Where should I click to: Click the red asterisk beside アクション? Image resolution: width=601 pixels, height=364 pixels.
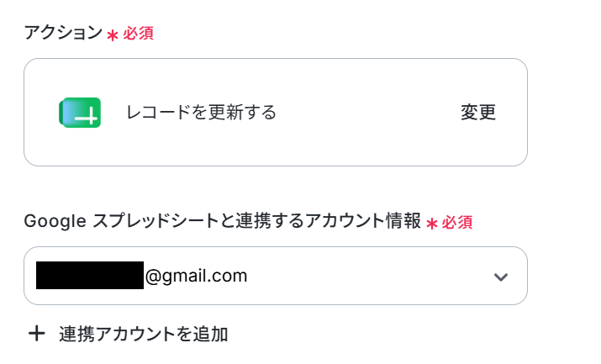point(113,35)
